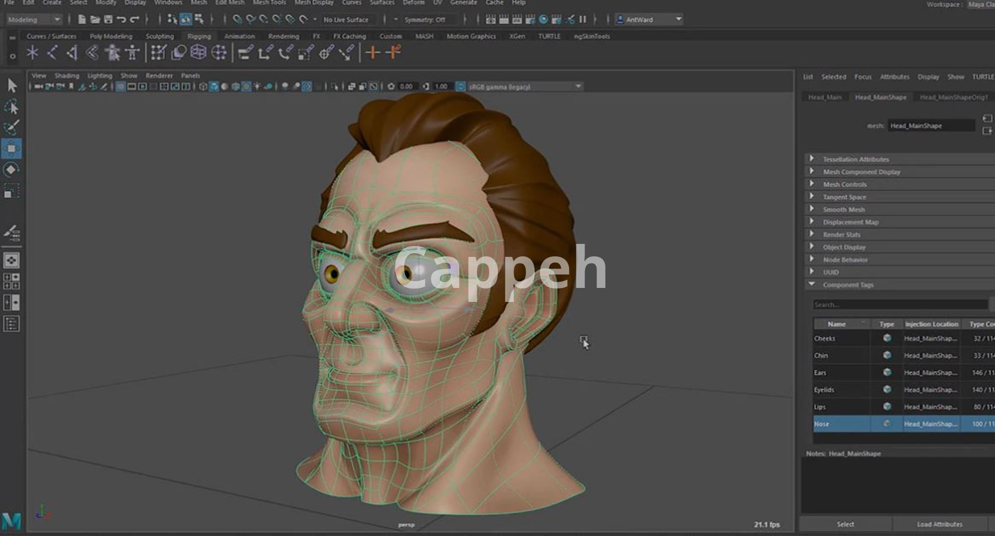This screenshot has height=536, width=995.
Task: Toggle the sRGB color management button
Action: pyautogui.click(x=460, y=86)
